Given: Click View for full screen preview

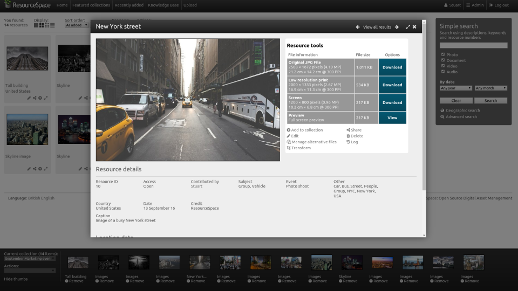Looking at the screenshot, I should 392,117.
